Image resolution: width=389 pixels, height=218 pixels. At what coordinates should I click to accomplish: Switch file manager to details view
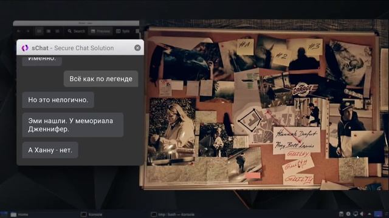(57, 31)
